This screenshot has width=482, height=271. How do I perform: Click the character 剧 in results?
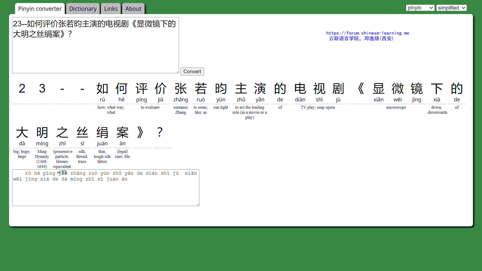[x=338, y=89]
